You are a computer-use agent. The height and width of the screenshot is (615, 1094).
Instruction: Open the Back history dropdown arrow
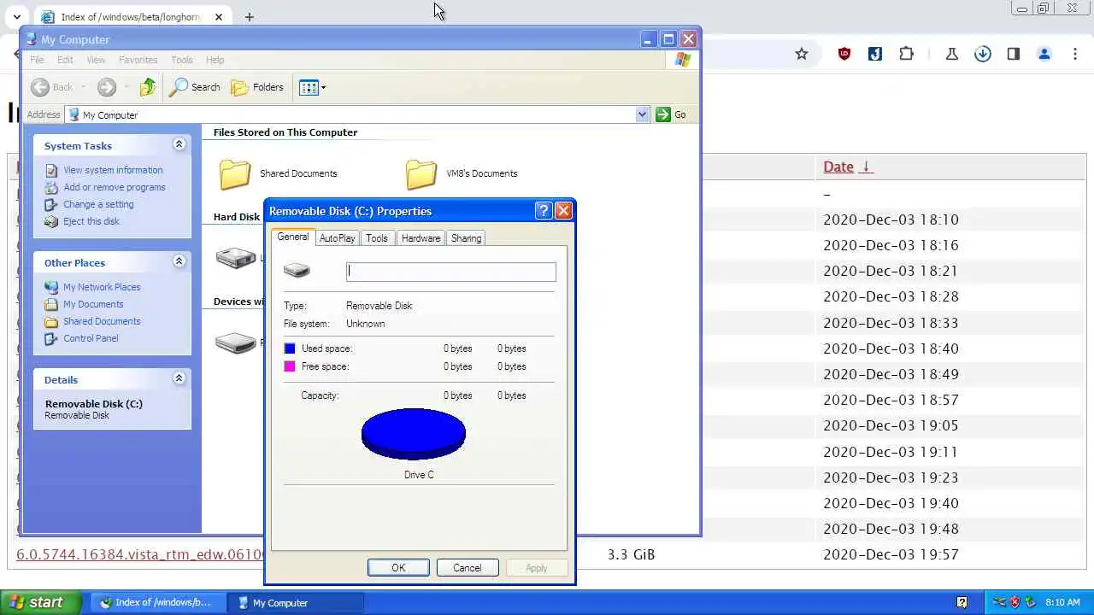(83, 87)
